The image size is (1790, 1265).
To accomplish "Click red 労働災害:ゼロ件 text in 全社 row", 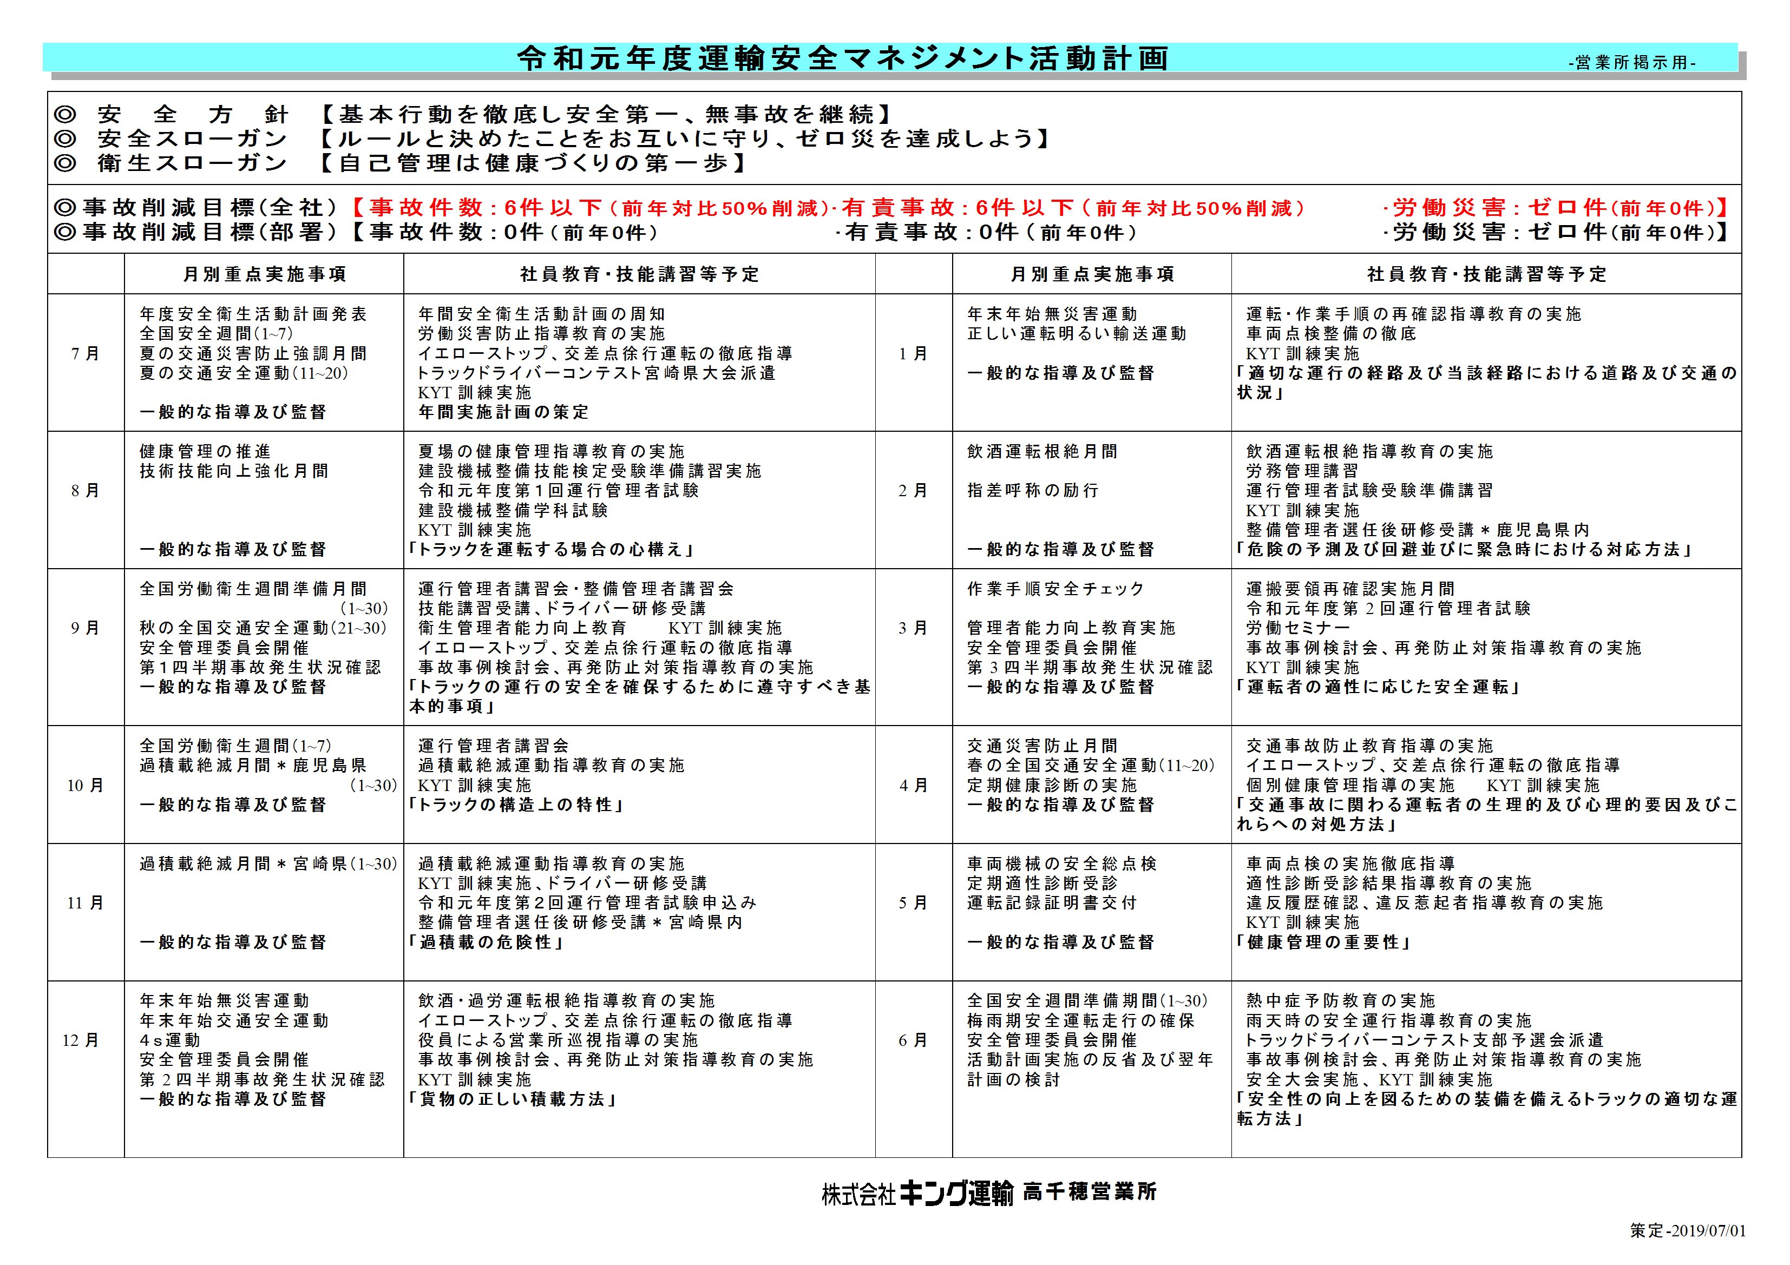I will (1555, 207).
